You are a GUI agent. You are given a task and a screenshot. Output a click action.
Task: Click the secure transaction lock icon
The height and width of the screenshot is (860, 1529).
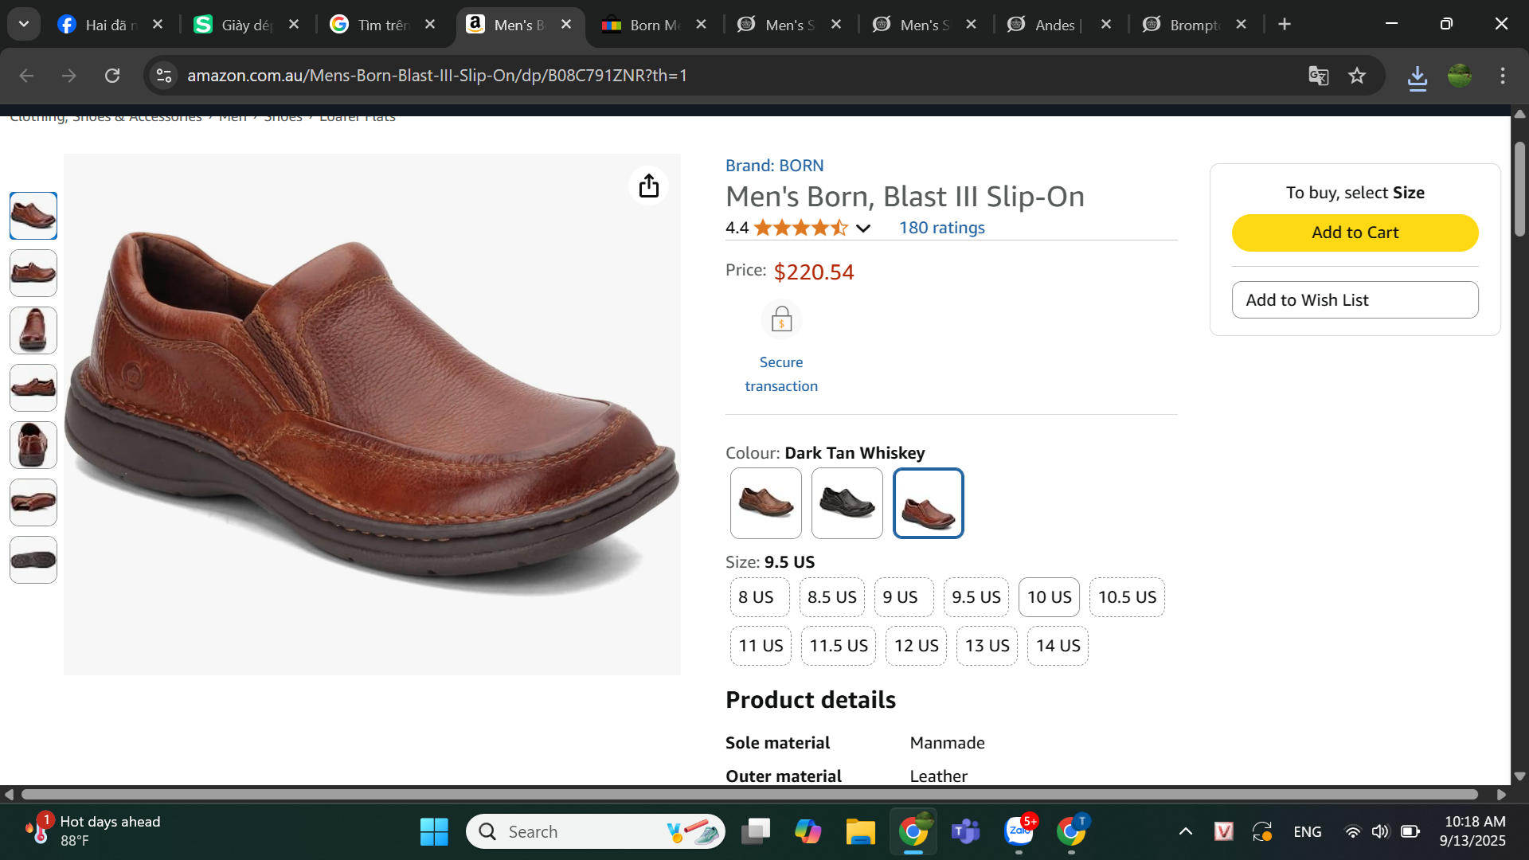coord(781,320)
